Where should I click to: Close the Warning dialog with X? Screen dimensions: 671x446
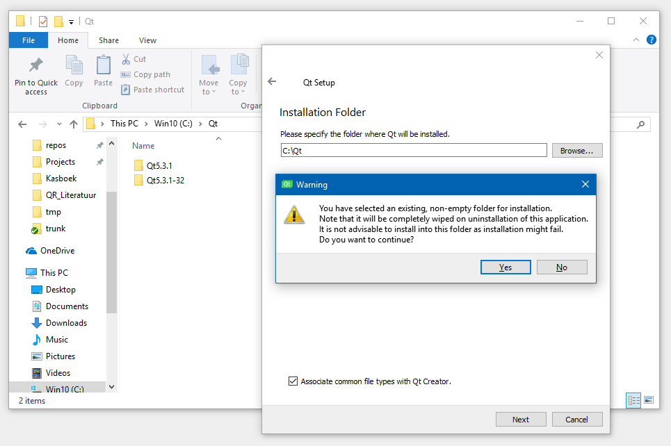pos(585,184)
